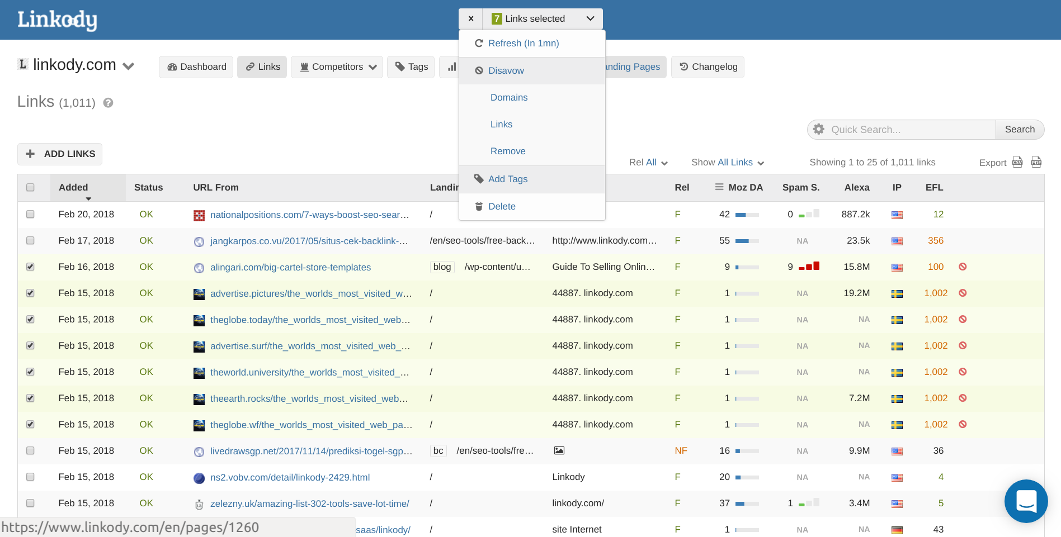Select Refresh (In 1mn) menu item
This screenshot has height=537, width=1061.
[532, 43]
